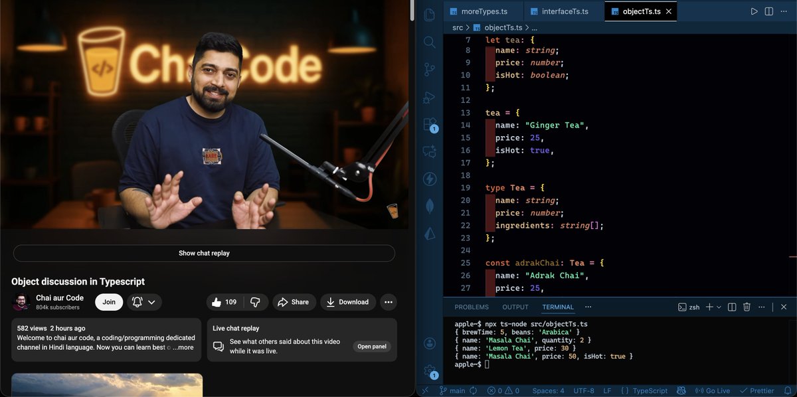Switch to the interfaceTs.ts tab
The width and height of the screenshot is (797, 397).
(565, 11)
